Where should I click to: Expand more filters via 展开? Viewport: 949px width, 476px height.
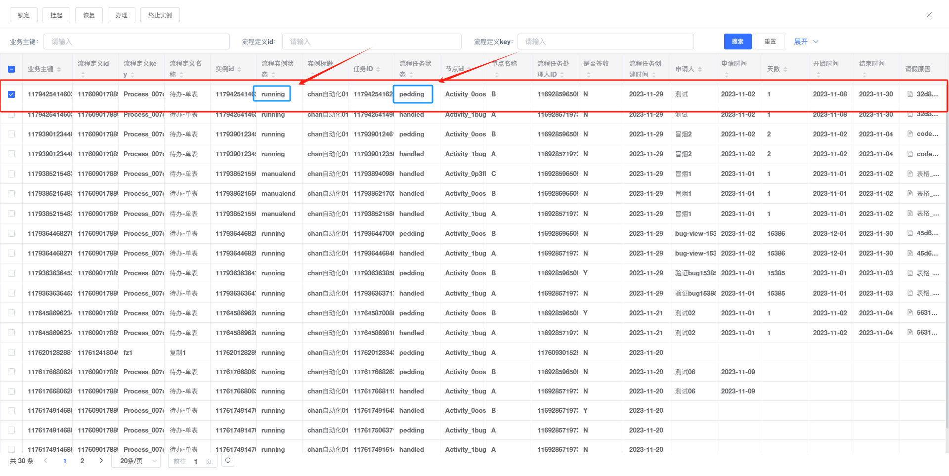point(806,42)
